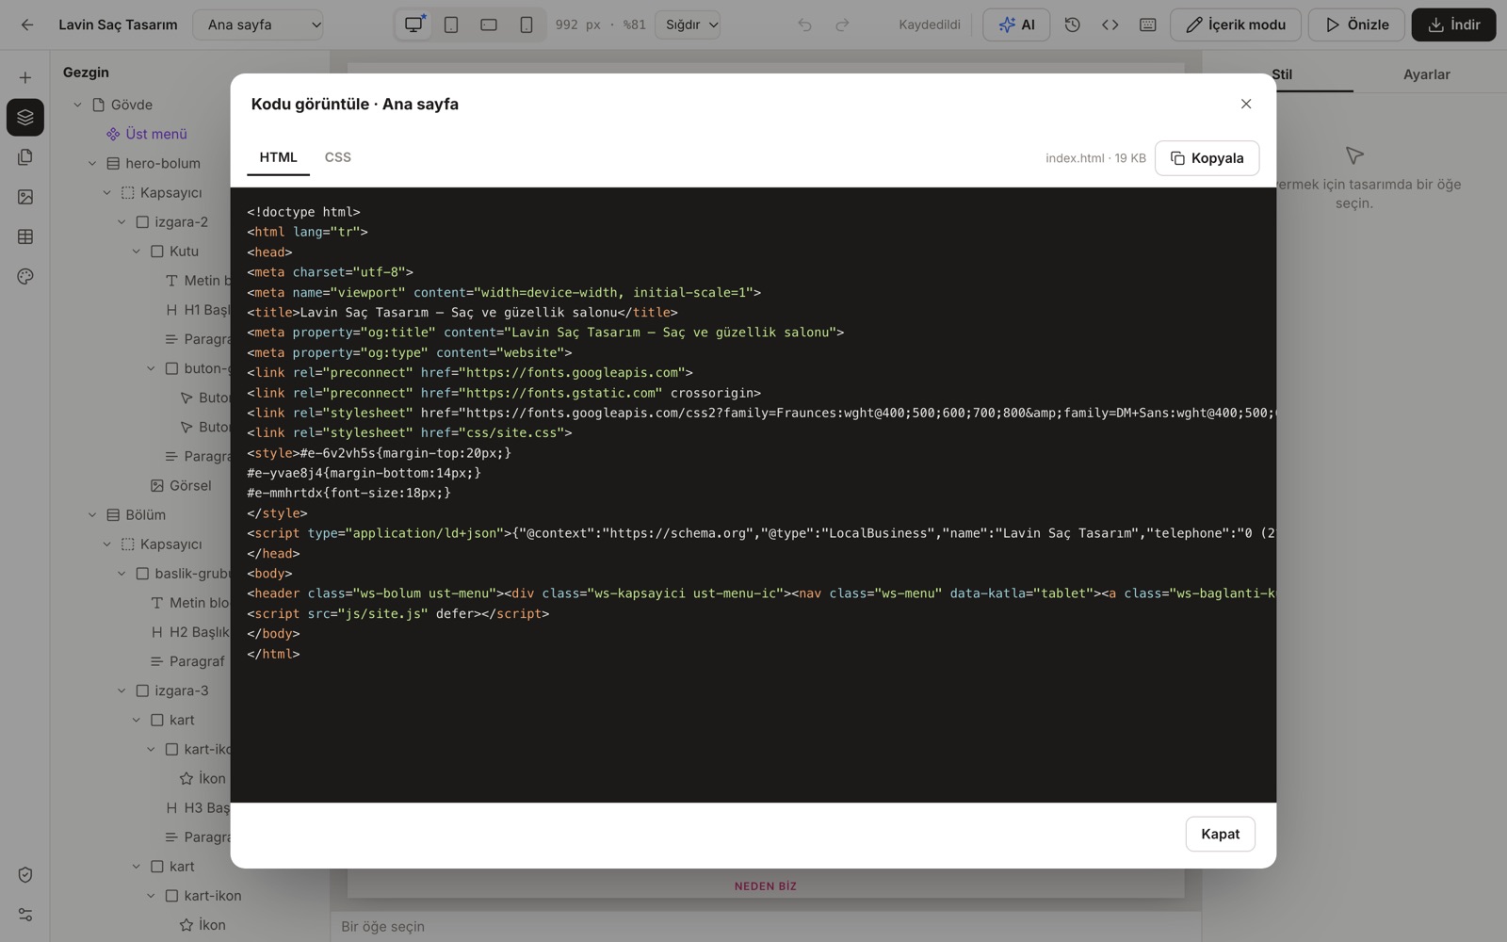Open the shield check sidebar icon
Image resolution: width=1507 pixels, height=942 pixels.
pyautogui.click(x=25, y=875)
